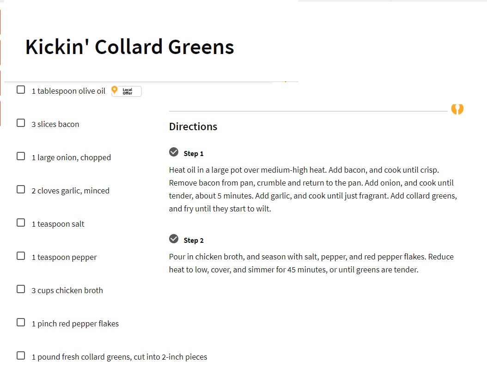Tick the 1 teaspoon salt checkbox
The image size is (487, 373).
coord(21,223)
